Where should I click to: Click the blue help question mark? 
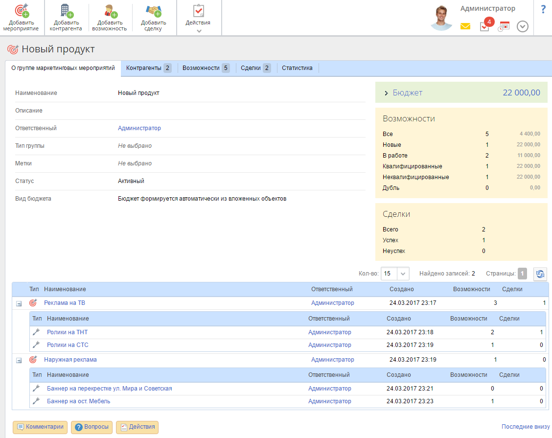(543, 9)
